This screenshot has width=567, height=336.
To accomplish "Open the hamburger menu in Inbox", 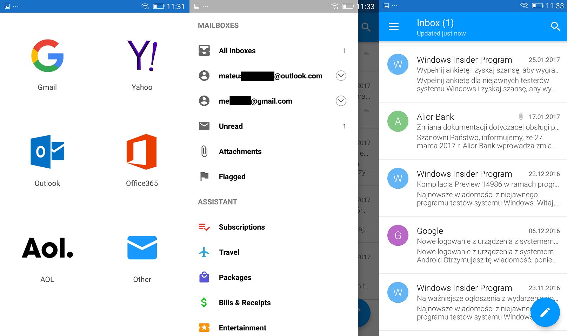I will 394,27.
